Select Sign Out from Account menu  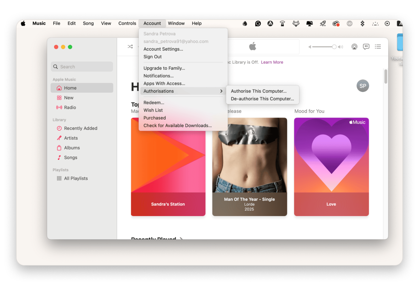point(152,57)
